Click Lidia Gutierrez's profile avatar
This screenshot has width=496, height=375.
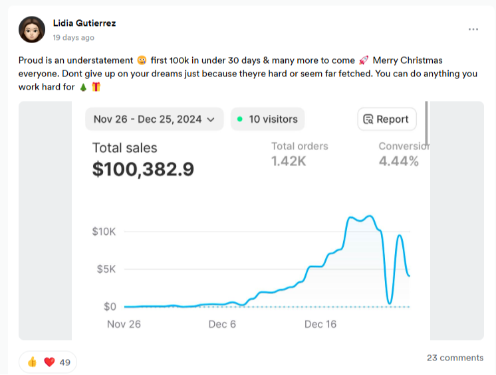pos(32,29)
